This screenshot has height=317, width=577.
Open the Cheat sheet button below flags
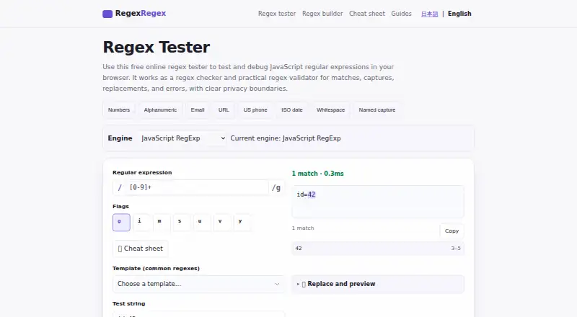140,249
